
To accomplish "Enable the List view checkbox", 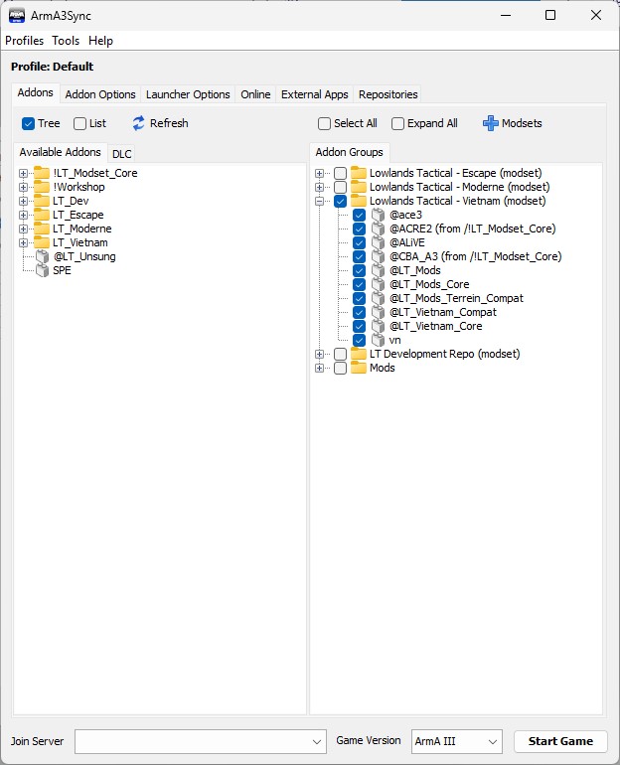I will 80,123.
